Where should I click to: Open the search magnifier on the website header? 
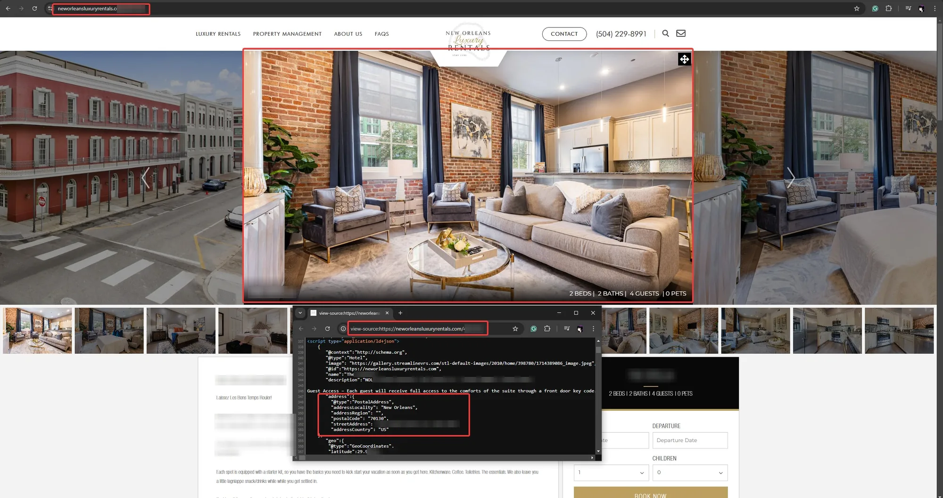[x=665, y=33]
